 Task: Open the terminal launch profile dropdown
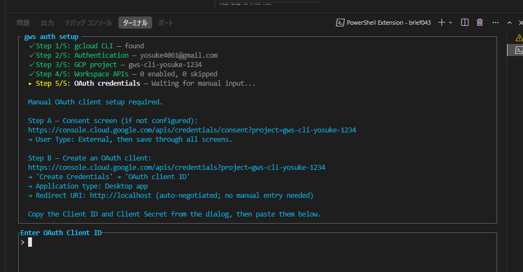click(x=451, y=23)
